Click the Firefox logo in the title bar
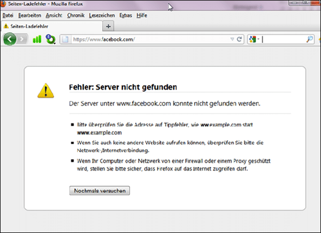This screenshot has height=233, width=321. 3,4
